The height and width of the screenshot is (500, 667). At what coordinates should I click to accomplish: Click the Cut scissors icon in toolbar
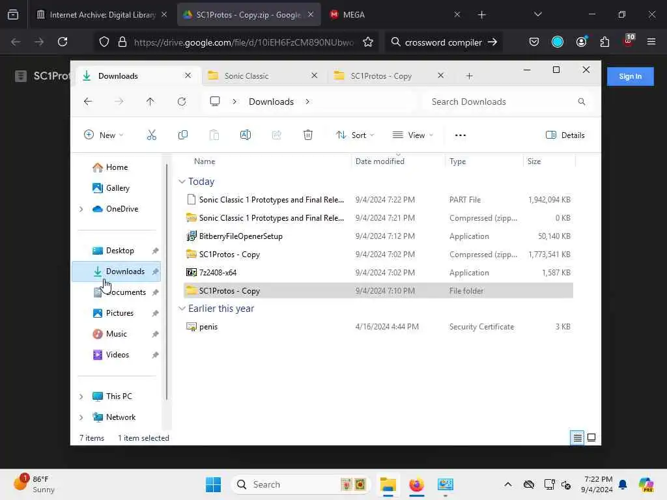[x=151, y=135]
